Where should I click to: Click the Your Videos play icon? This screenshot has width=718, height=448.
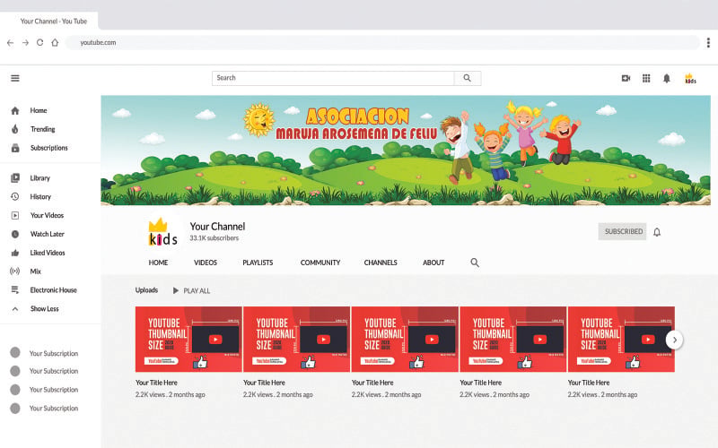(x=15, y=215)
